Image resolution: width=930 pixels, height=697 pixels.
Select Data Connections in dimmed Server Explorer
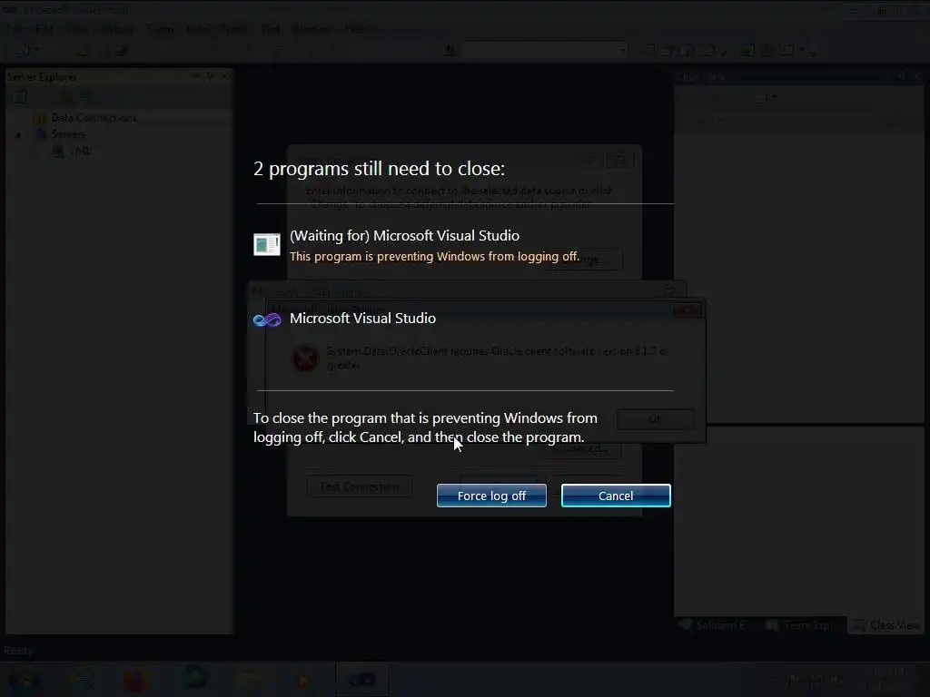click(x=94, y=118)
